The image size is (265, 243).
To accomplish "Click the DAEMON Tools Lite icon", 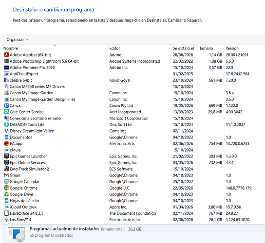I will coord(6,124).
